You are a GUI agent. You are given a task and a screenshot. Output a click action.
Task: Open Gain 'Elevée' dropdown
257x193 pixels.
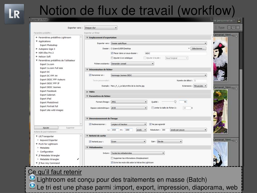click(170, 141)
